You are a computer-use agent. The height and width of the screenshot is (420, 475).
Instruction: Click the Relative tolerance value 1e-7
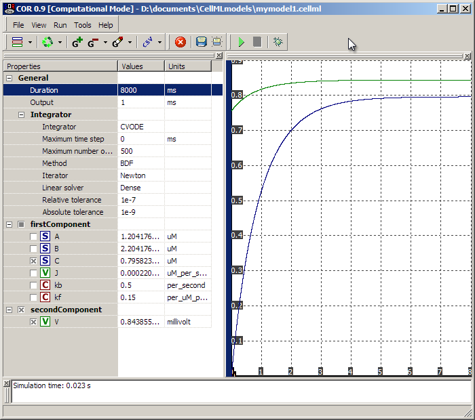coord(141,200)
